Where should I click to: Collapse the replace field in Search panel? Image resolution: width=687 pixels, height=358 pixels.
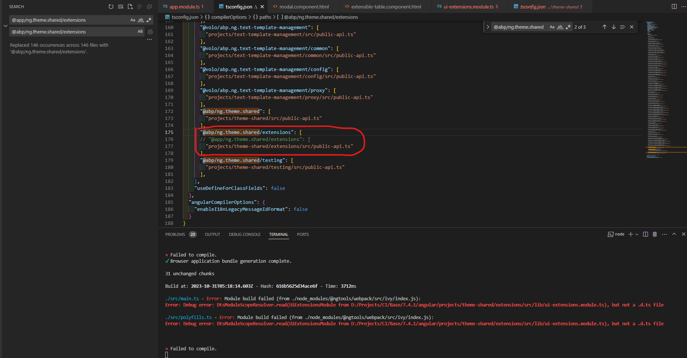pyautogui.click(x=5, y=26)
